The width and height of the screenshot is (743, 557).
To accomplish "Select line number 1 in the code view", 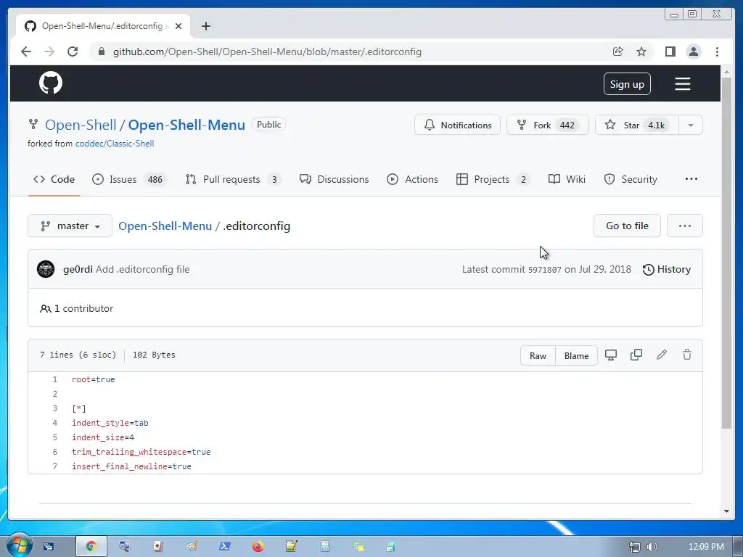I will pos(54,379).
